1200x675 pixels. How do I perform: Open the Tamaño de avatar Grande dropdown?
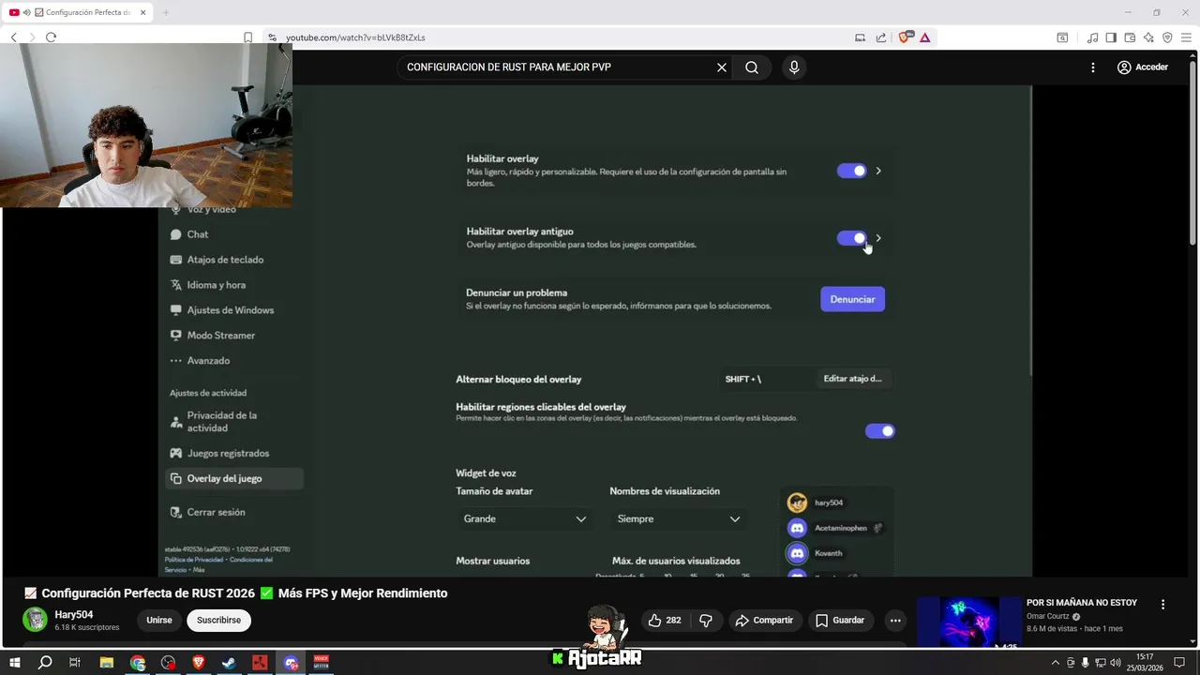[525, 518]
